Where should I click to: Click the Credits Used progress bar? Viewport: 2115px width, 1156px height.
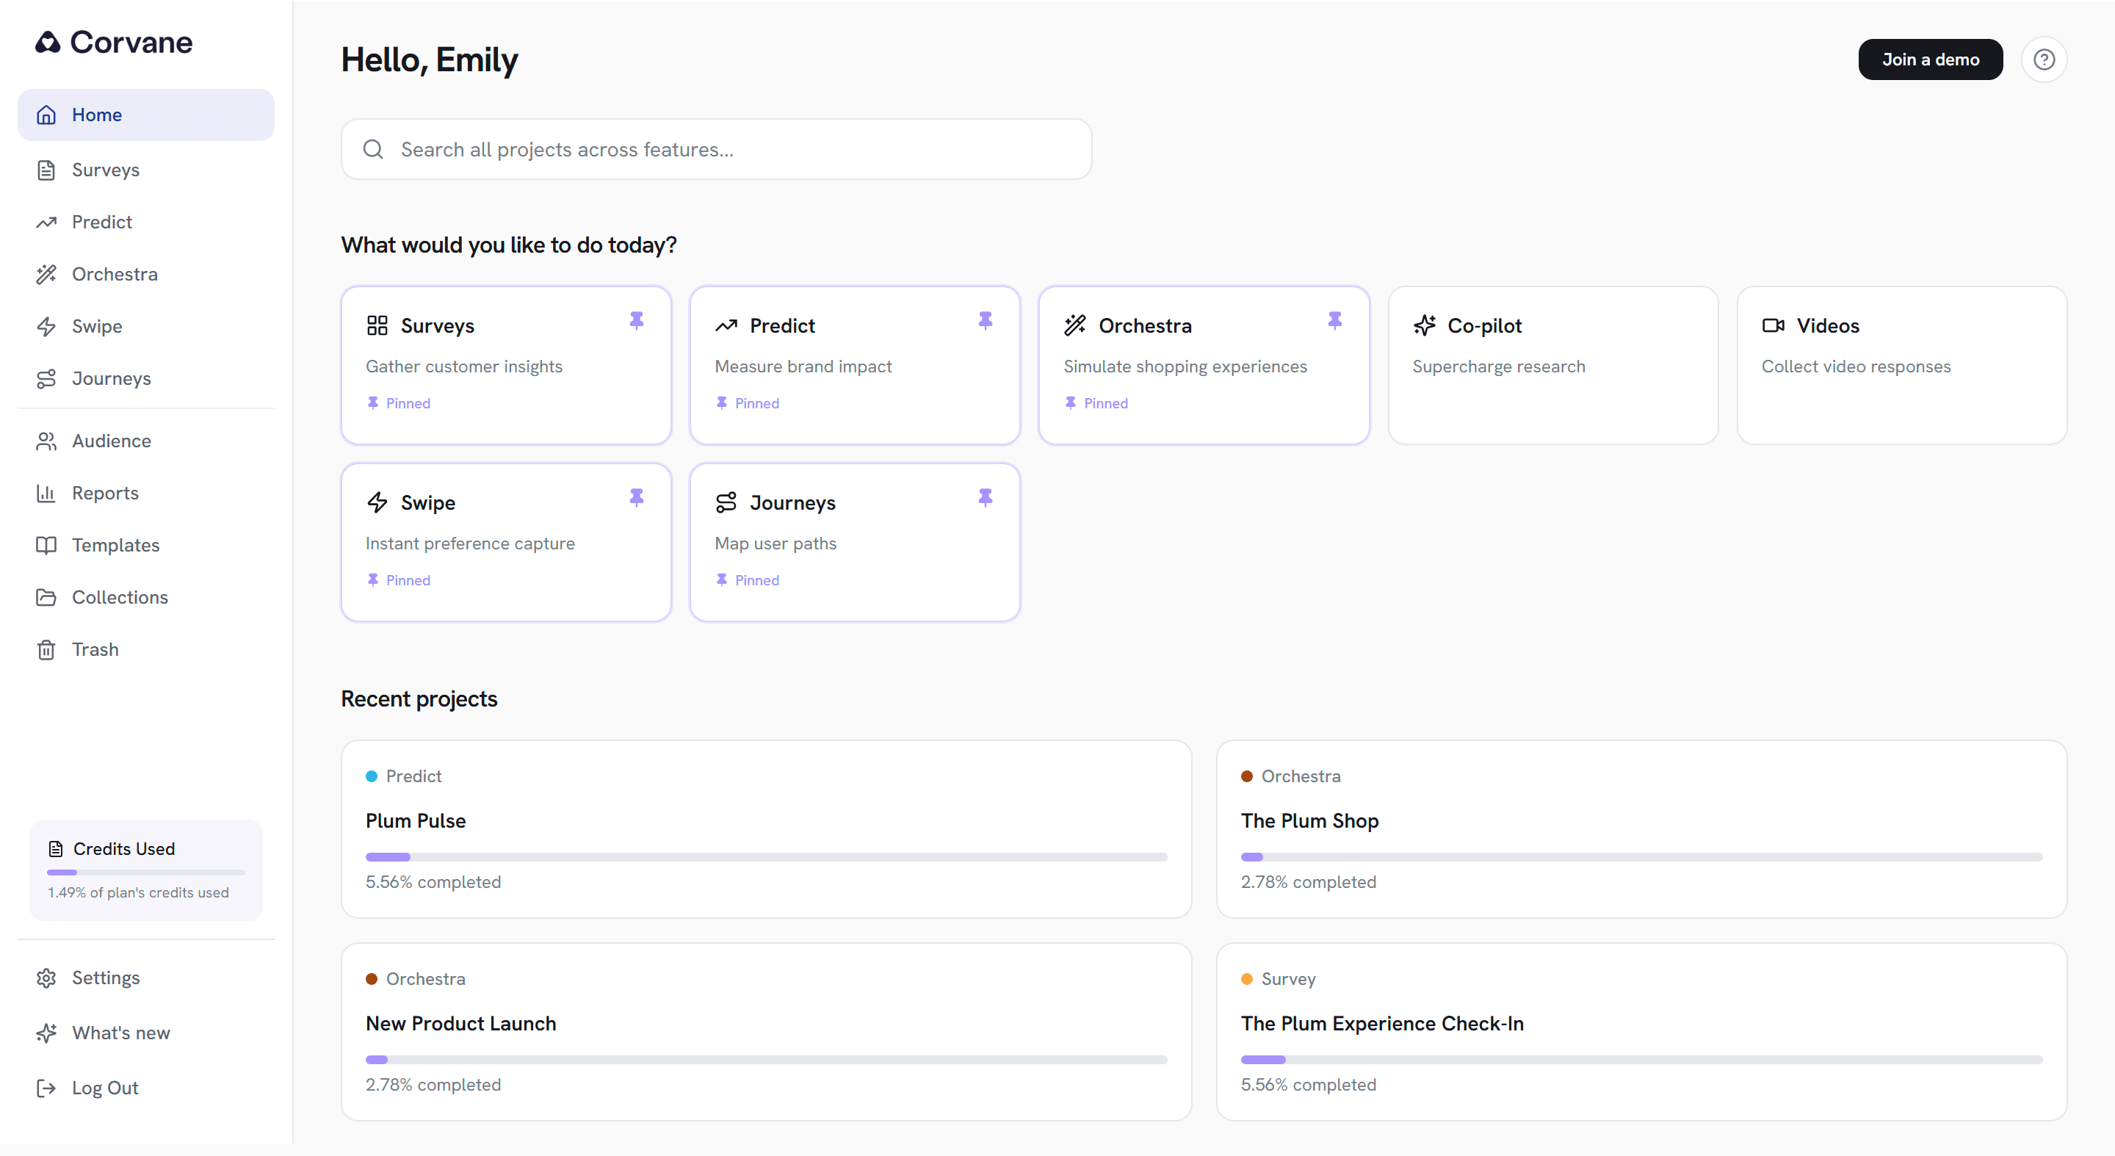tap(145, 872)
